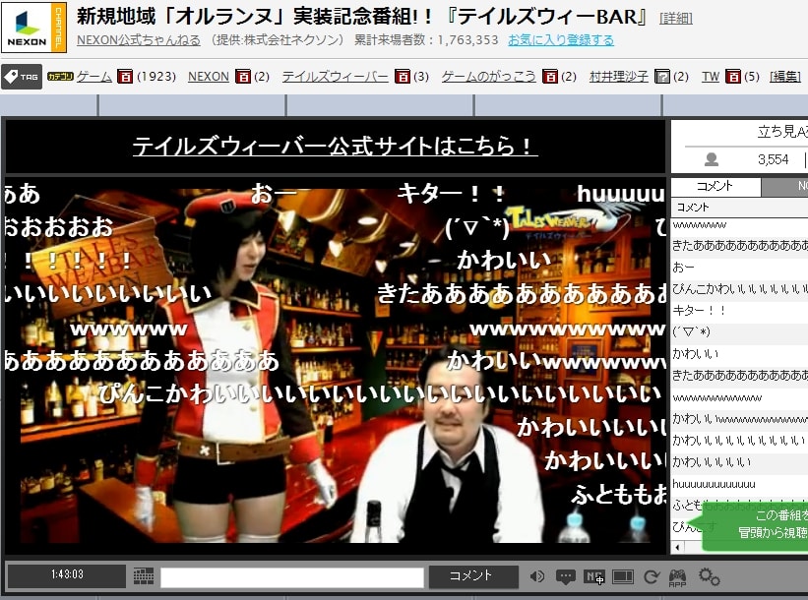Click the left scroll arrow under the comment list
Viewport: 808px width, 600px height.
tap(677, 548)
